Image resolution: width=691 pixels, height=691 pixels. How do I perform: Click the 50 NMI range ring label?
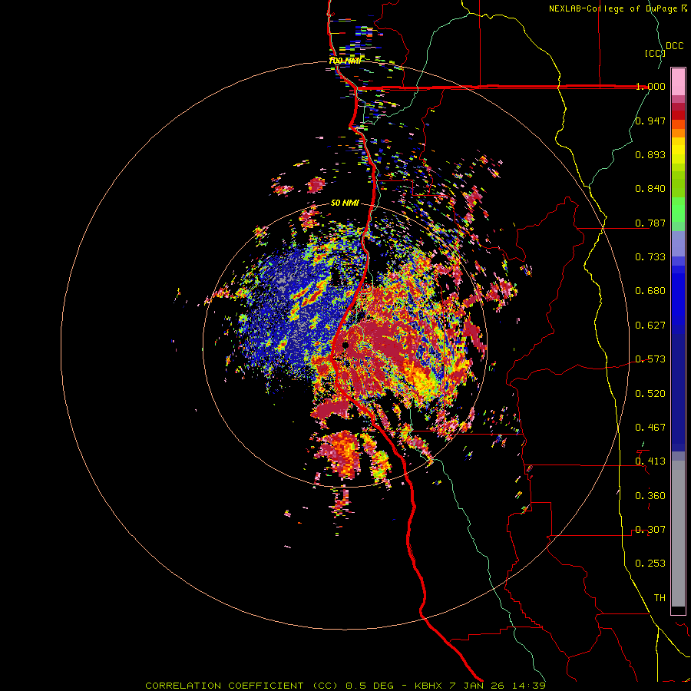pos(345,203)
